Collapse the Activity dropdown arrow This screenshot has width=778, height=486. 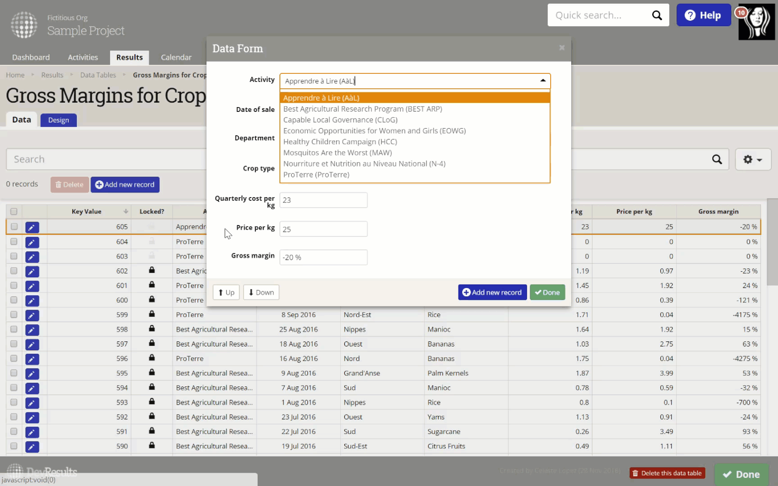543,81
